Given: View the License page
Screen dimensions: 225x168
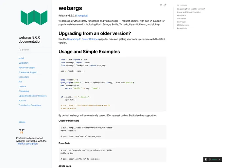Looking at the screenshot, I should point(22,86).
